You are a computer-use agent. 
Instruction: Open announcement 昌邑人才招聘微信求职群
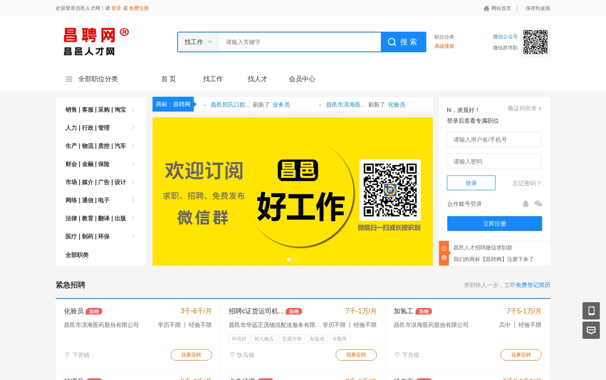click(483, 247)
